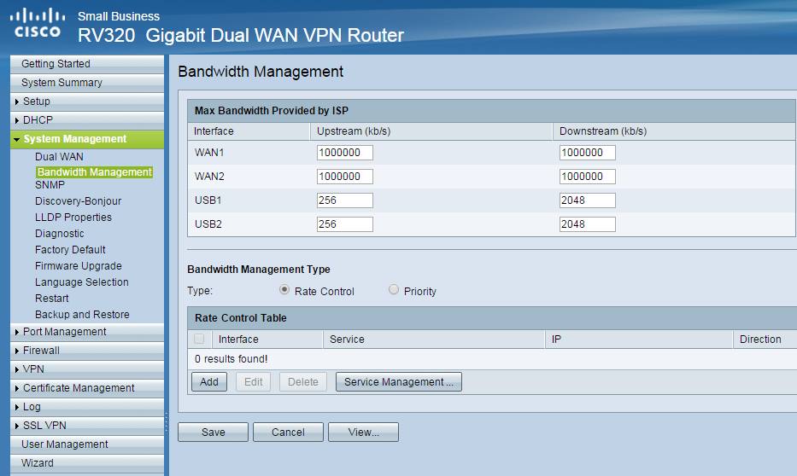Click the sidebar splitter handle
The width and height of the screenshot is (797, 476).
point(167,422)
